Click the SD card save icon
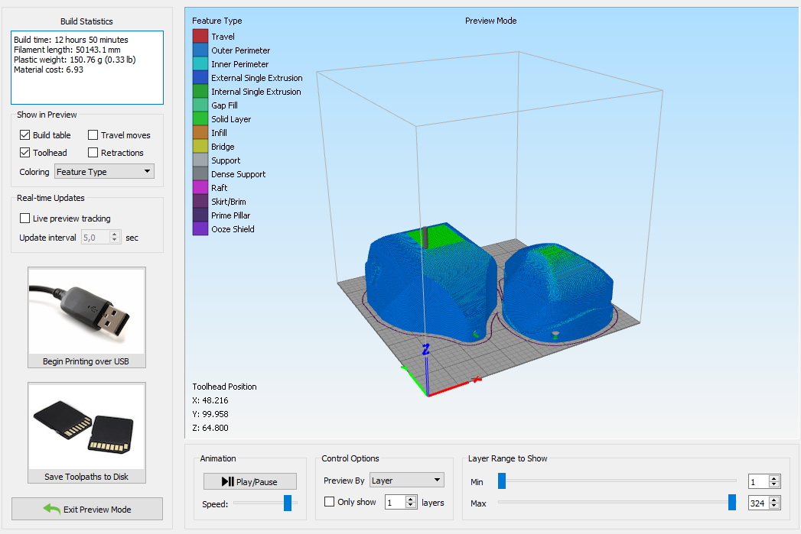The height and width of the screenshot is (534, 801). (x=86, y=426)
